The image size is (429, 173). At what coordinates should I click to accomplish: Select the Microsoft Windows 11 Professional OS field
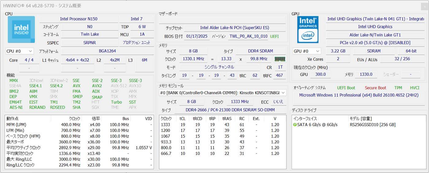point(359,95)
